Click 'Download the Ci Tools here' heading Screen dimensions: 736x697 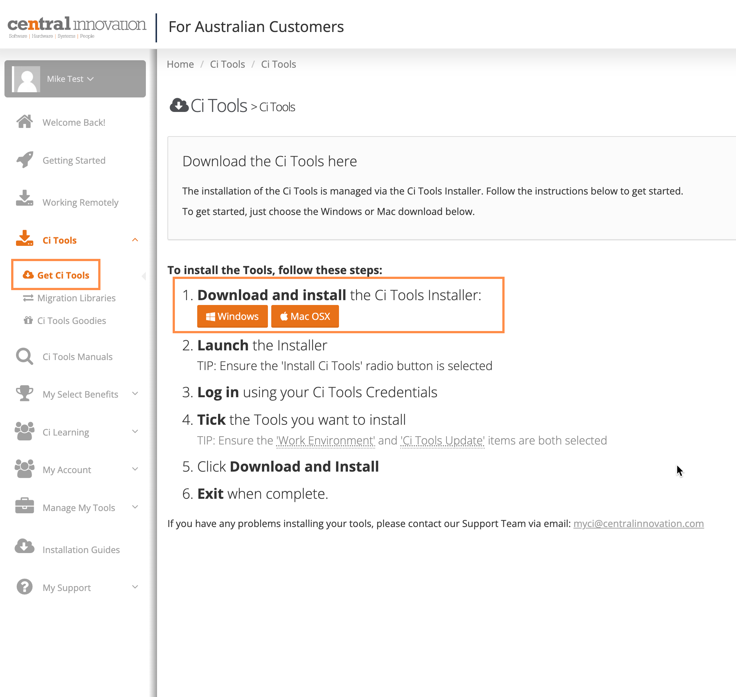[269, 161]
